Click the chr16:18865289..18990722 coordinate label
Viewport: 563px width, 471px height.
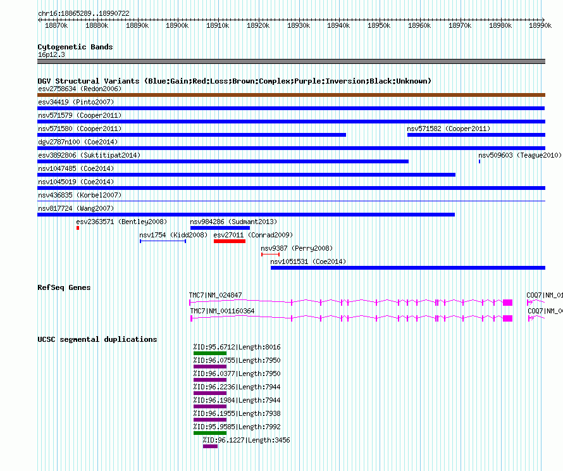pos(84,13)
